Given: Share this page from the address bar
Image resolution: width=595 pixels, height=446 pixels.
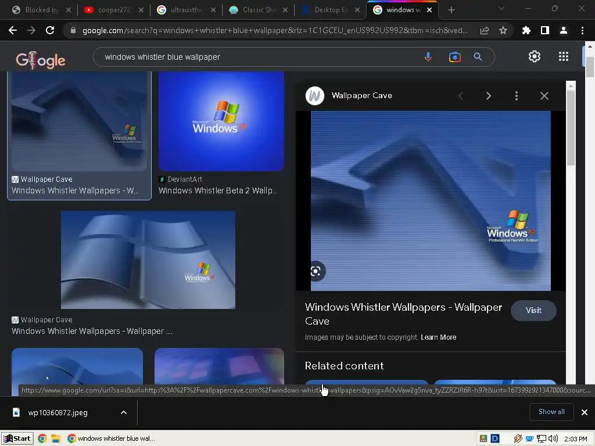Looking at the screenshot, I should [x=484, y=30].
